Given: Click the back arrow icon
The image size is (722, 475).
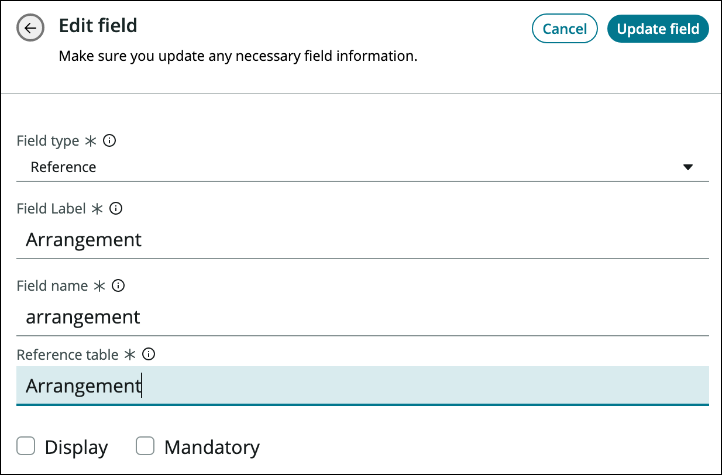Looking at the screenshot, I should coord(30,28).
